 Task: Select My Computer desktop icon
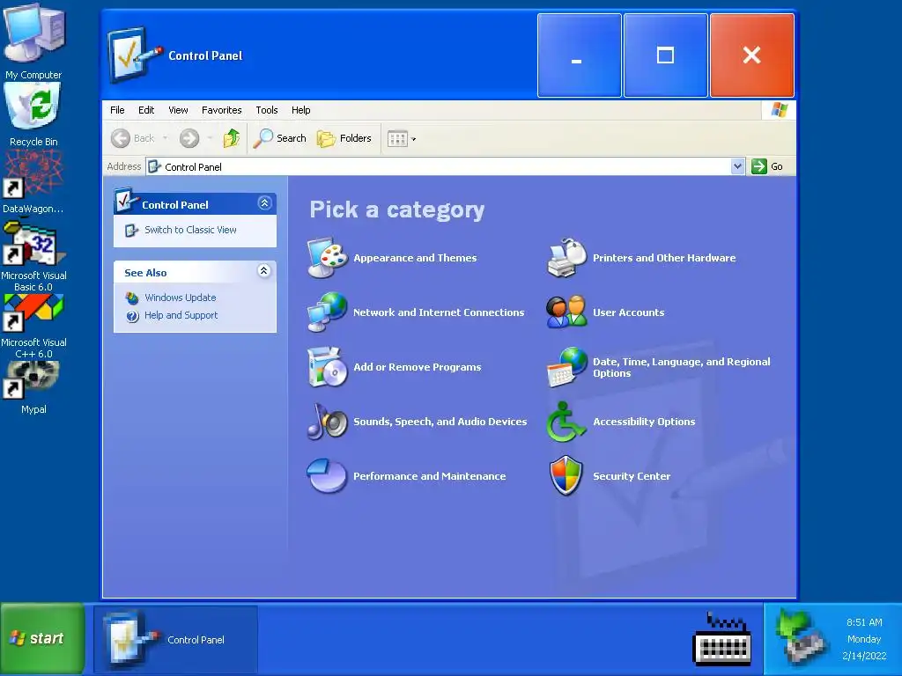(33, 41)
